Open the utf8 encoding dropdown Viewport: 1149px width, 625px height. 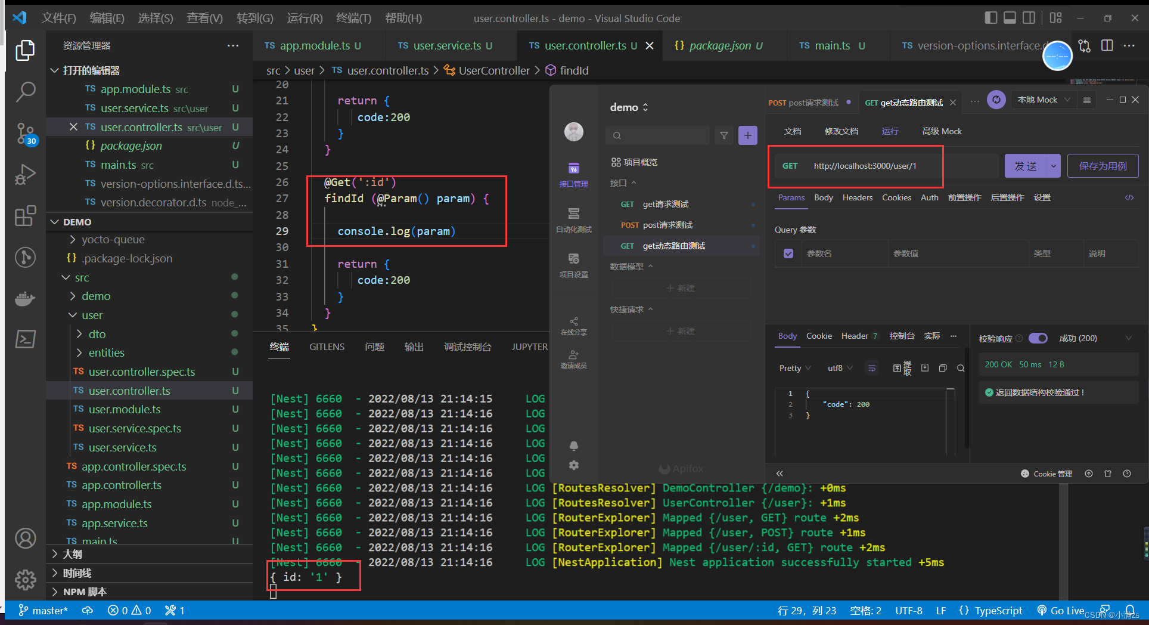point(840,368)
